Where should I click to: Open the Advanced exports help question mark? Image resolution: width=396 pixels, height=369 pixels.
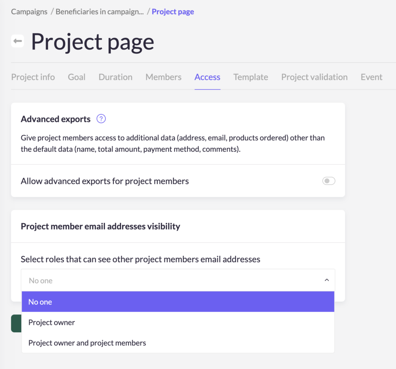(x=101, y=119)
